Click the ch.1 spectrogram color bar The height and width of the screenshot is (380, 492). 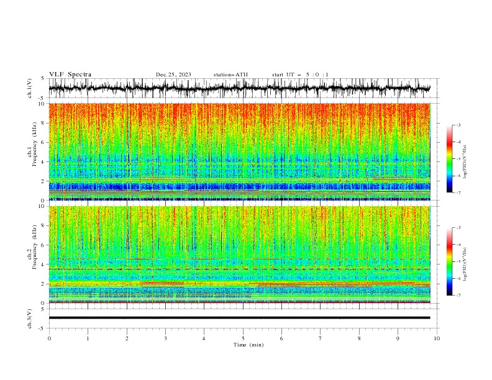(449, 159)
